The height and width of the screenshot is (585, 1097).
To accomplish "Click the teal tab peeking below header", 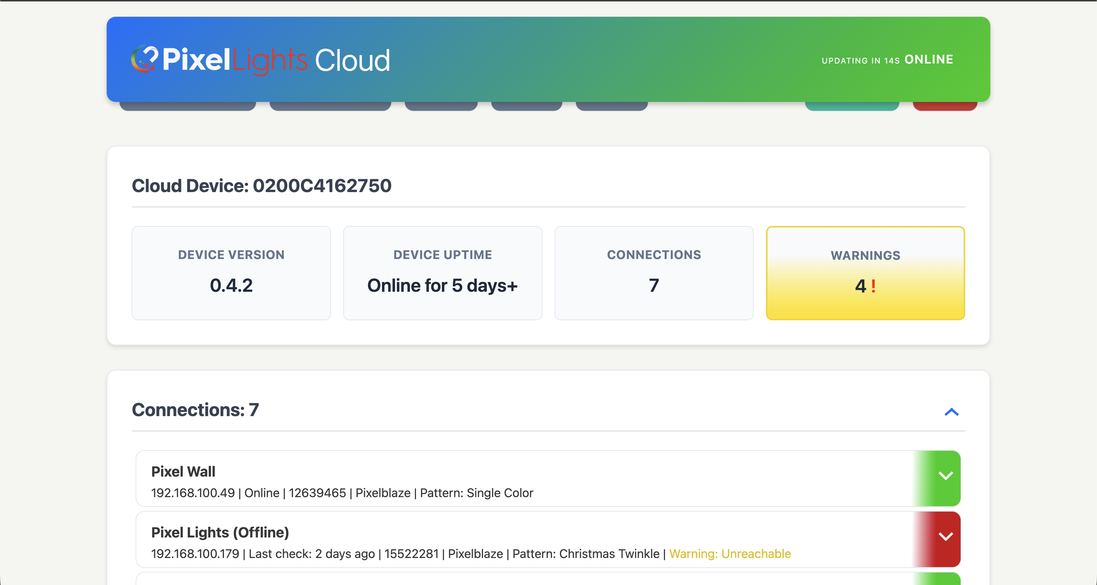I will (x=852, y=107).
